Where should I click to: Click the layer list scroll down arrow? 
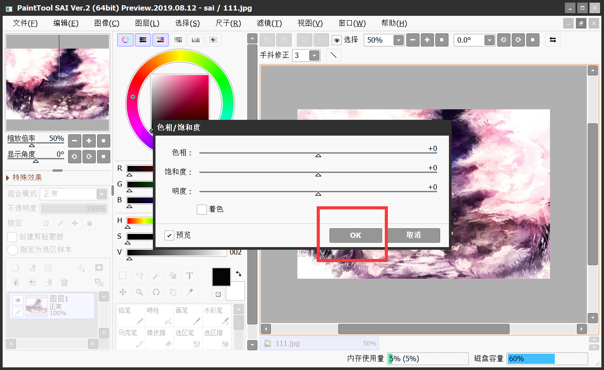104,333
